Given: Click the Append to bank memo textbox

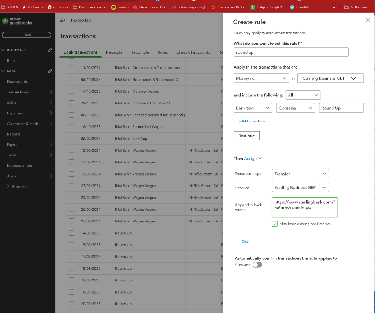Looking at the screenshot, I should pos(305,207).
